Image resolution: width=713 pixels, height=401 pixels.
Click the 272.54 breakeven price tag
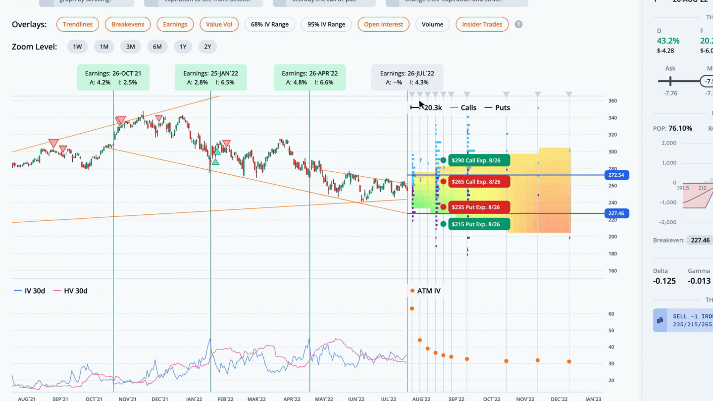617,175
